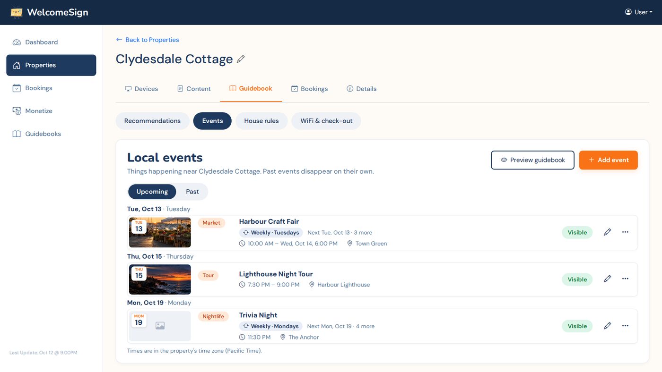Switch to the property Bookings tab

309,89
